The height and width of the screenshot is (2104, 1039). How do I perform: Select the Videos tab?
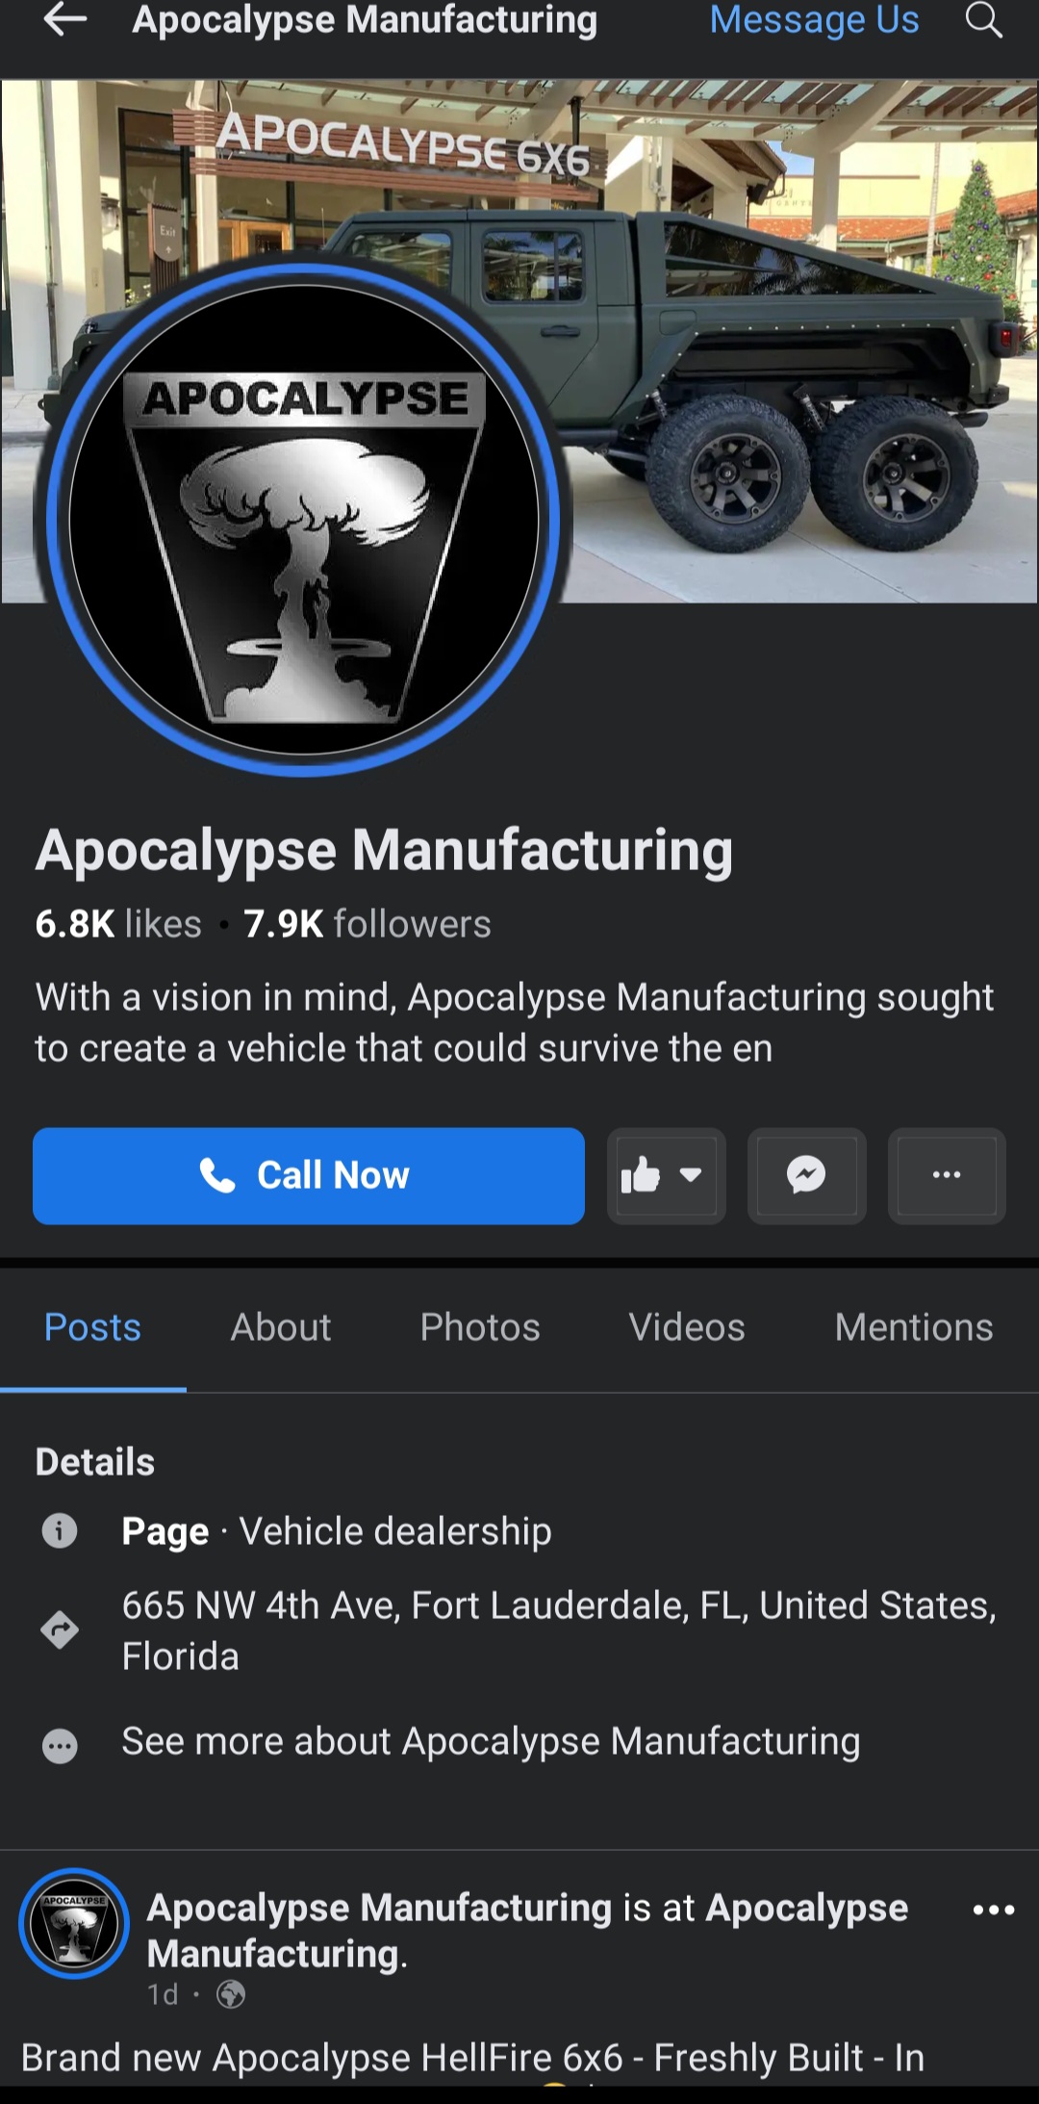tap(686, 1327)
